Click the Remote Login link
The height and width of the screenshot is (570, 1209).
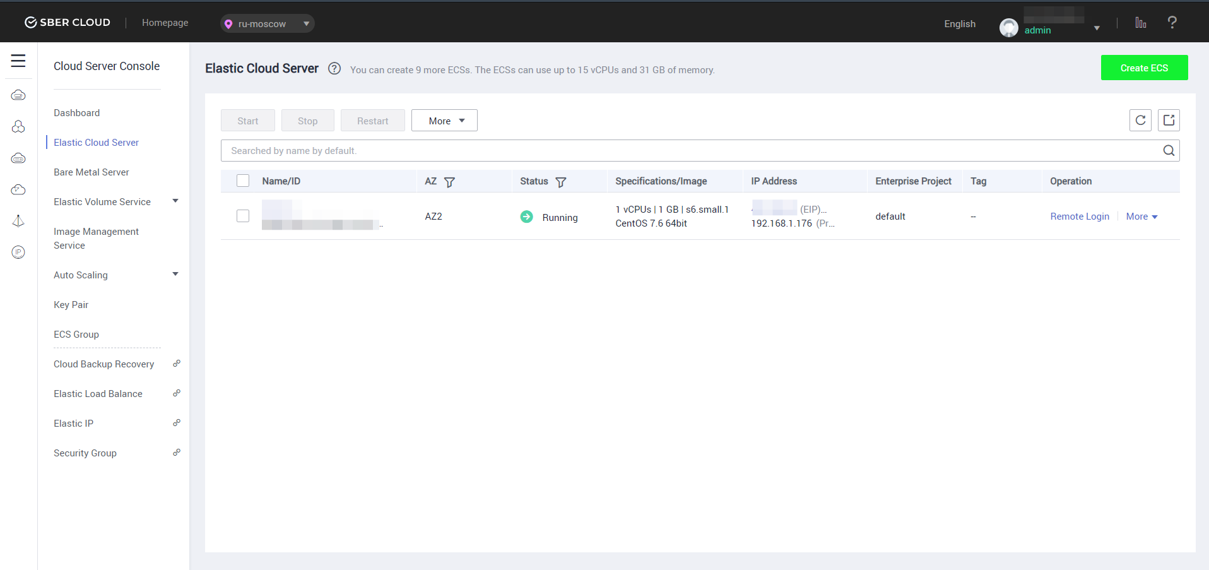tap(1079, 217)
